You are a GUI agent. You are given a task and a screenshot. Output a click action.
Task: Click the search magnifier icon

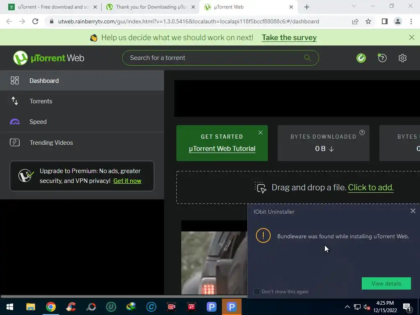click(x=308, y=57)
